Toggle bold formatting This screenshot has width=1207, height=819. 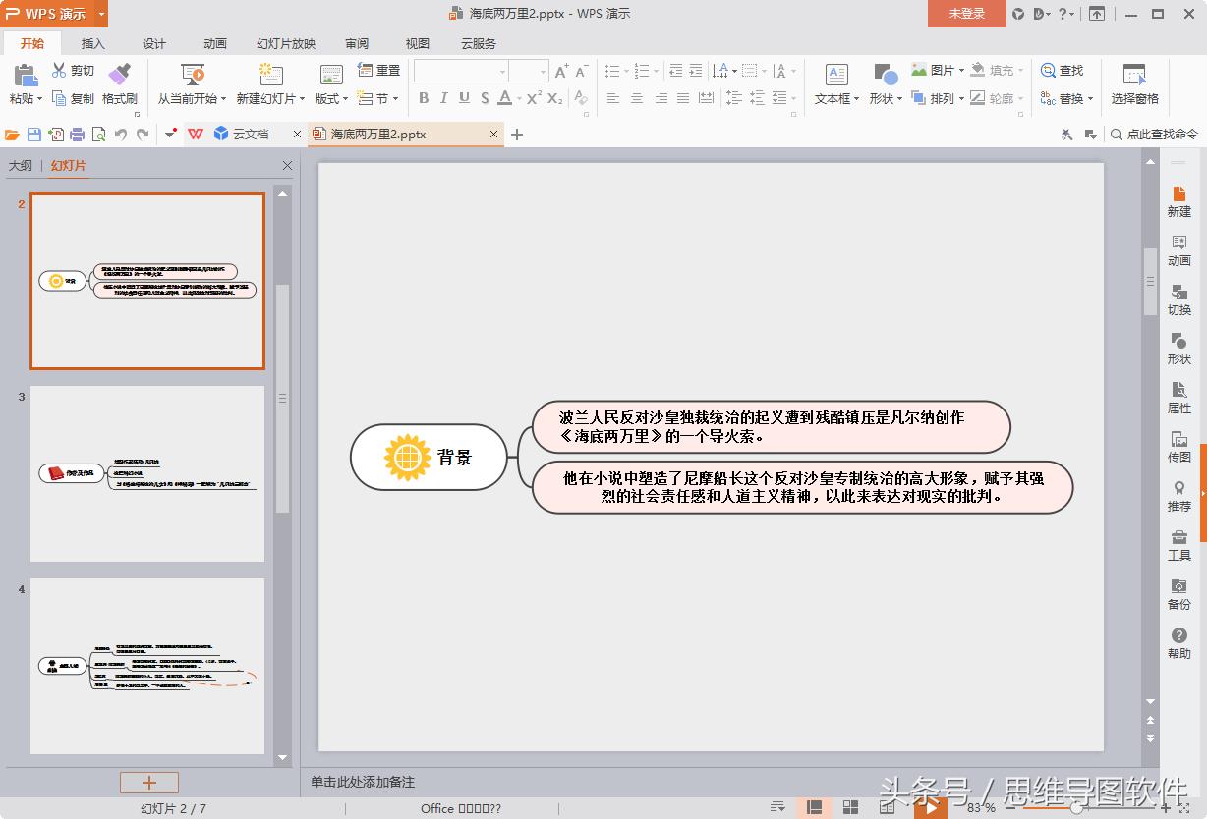point(425,98)
